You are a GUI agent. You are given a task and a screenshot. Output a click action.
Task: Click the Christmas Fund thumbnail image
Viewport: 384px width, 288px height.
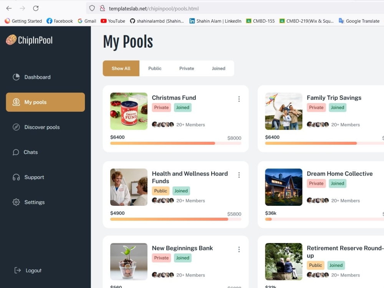129,111
